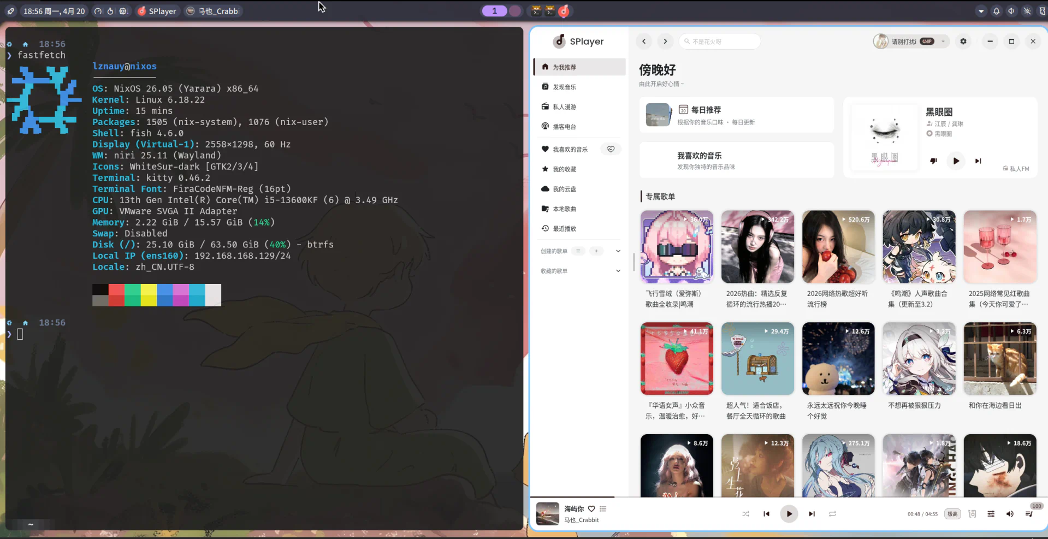Viewport: 1048px width, 539px height.
Task: Click the 不是花火呀 search field
Action: click(719, 41)
